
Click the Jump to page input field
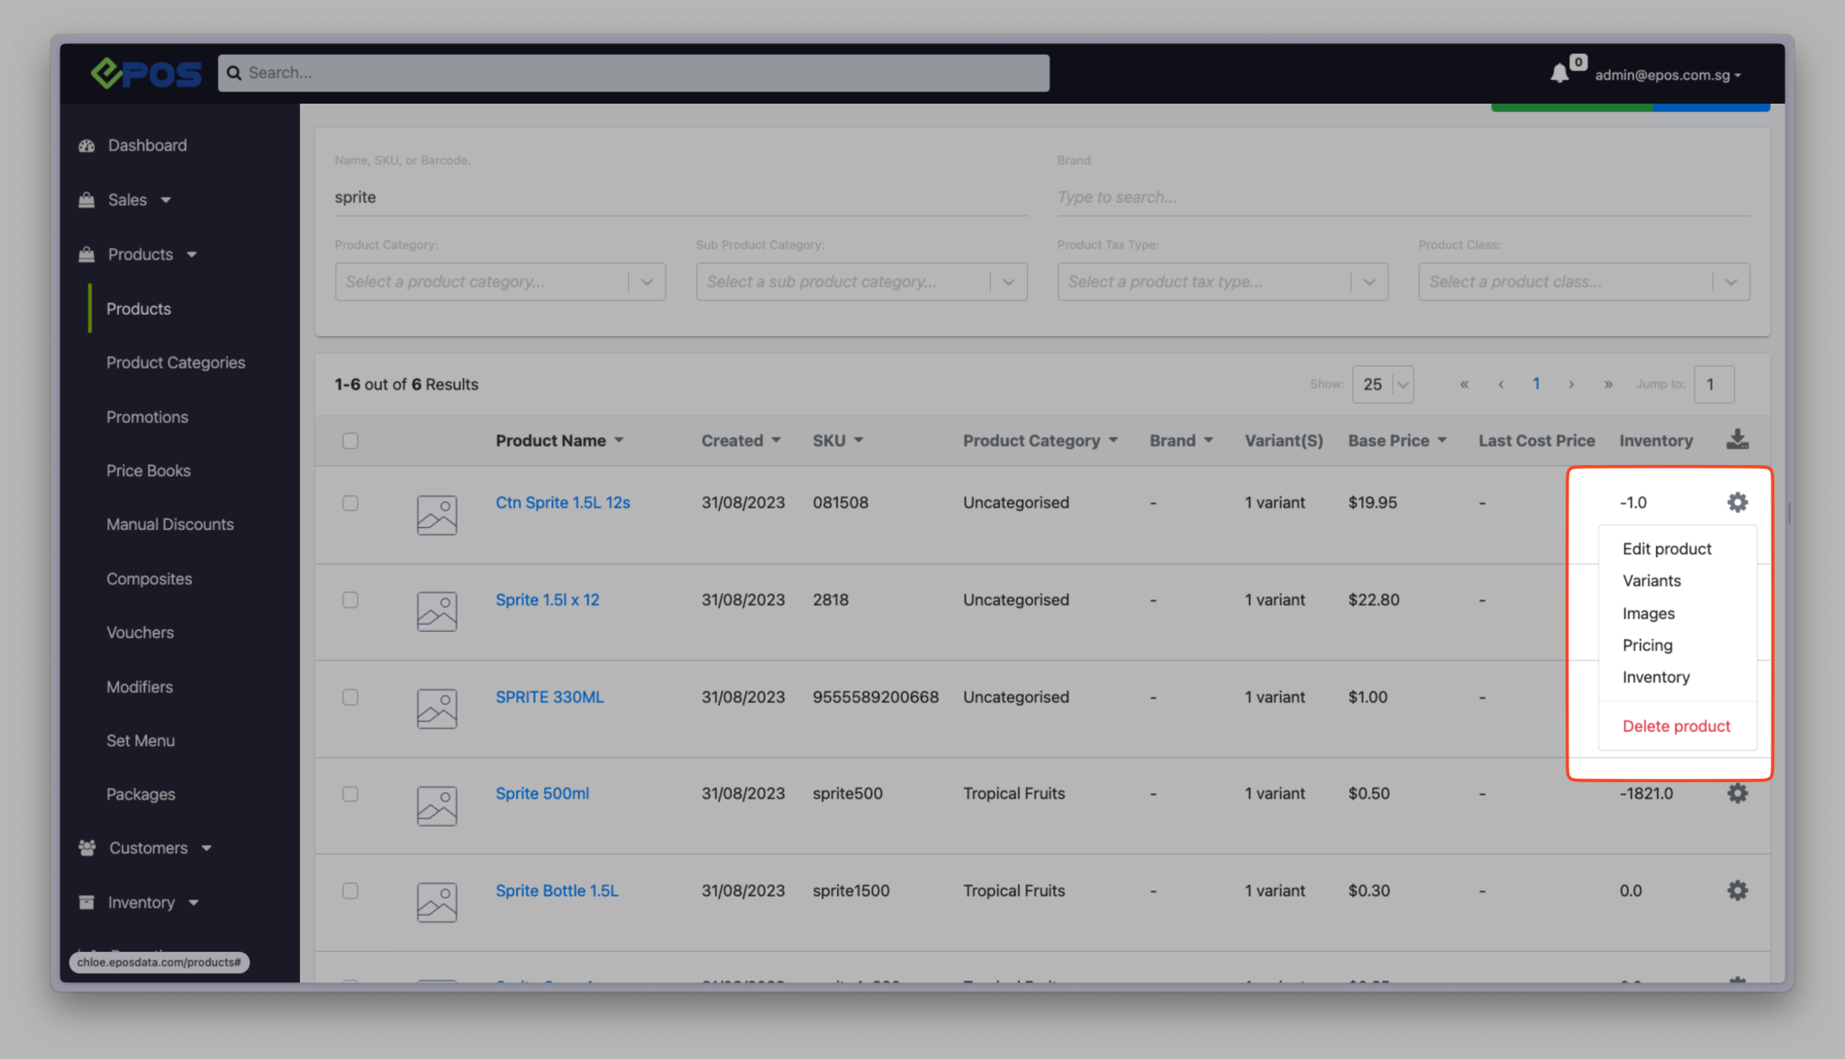[x=1713, y=384]
